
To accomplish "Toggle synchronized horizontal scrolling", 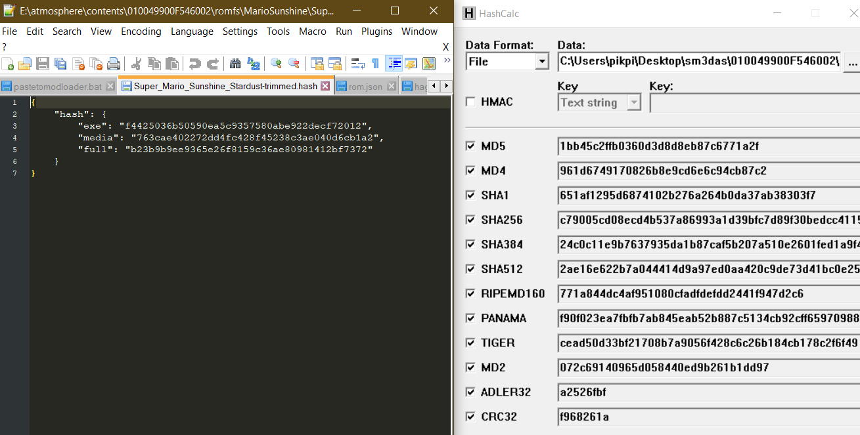I will coord(334,64).
